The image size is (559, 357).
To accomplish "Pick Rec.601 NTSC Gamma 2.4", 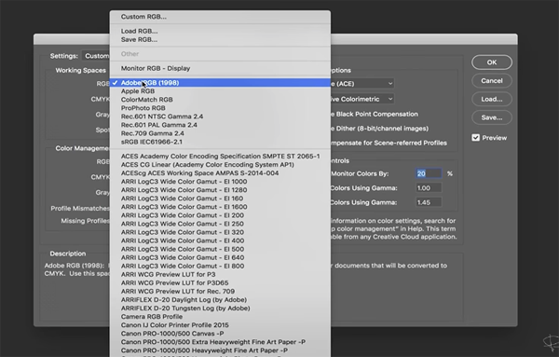I will pos(220,117).
